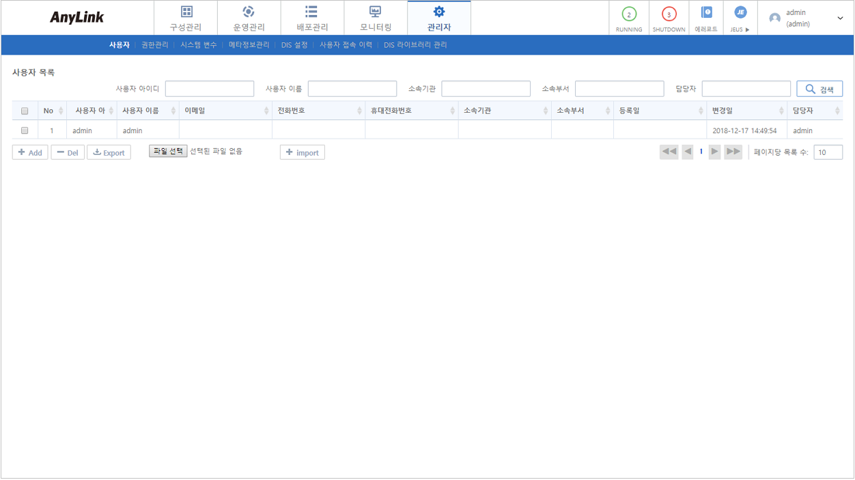The width and height of the screenshot is (855, 480).
Task: Open the DIS 설정 menu item
Action: [x=296, y=44]
